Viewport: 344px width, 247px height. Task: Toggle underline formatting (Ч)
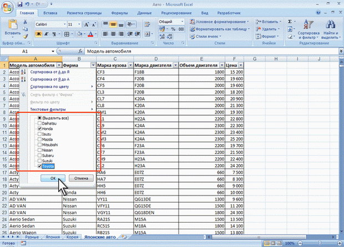tap(54, 34)
